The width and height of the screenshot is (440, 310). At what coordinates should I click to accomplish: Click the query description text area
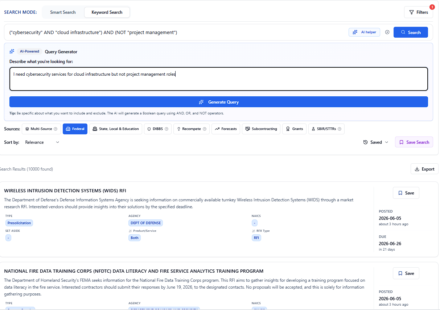coord(219,79)
